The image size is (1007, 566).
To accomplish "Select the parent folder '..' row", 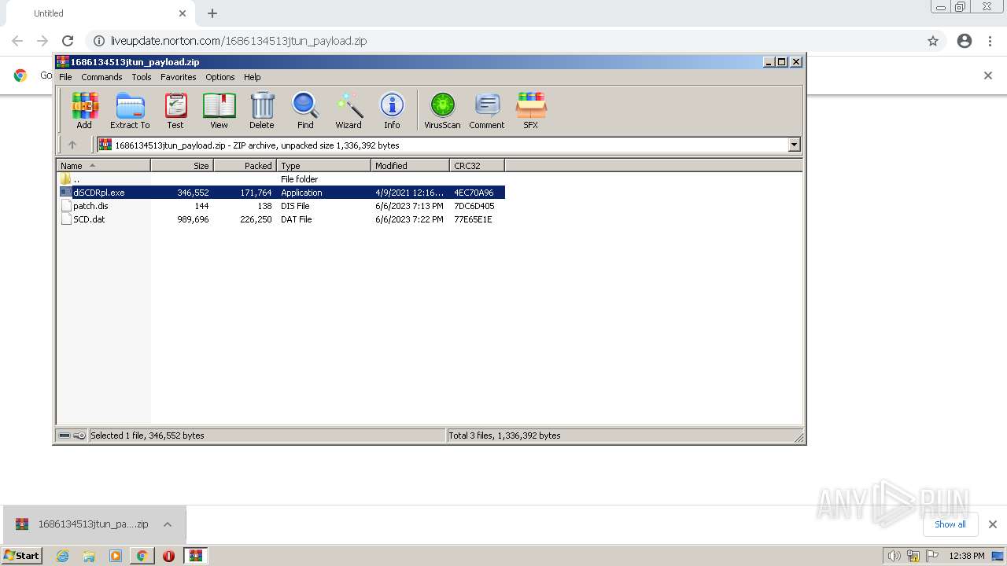I will click(281, 179).
